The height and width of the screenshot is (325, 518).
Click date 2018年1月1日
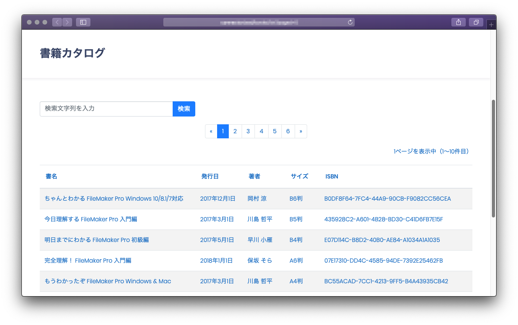pos(216,261)
